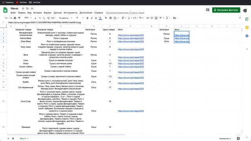Open the text wrapping dropdown
Screen dimensions: 251x141
(x=135, y=18)
